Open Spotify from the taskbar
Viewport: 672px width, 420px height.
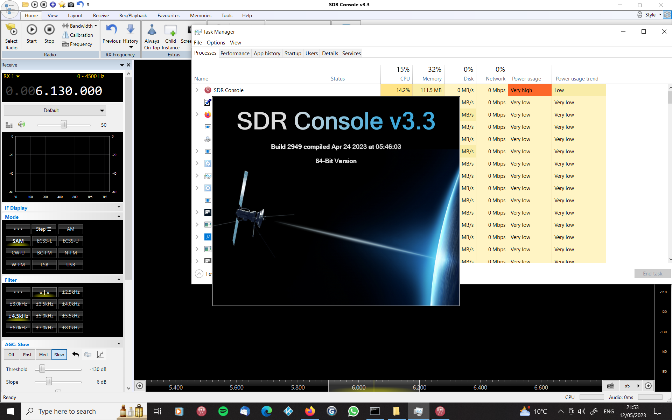point(223,411)
